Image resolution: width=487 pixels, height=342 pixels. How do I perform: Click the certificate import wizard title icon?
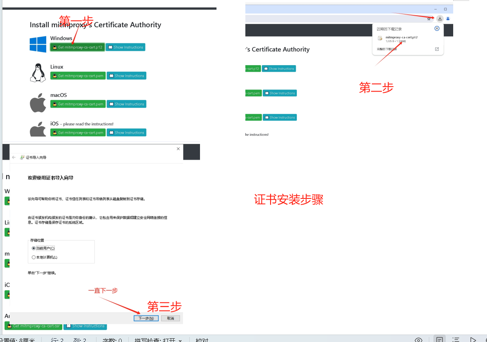[22, 158]
